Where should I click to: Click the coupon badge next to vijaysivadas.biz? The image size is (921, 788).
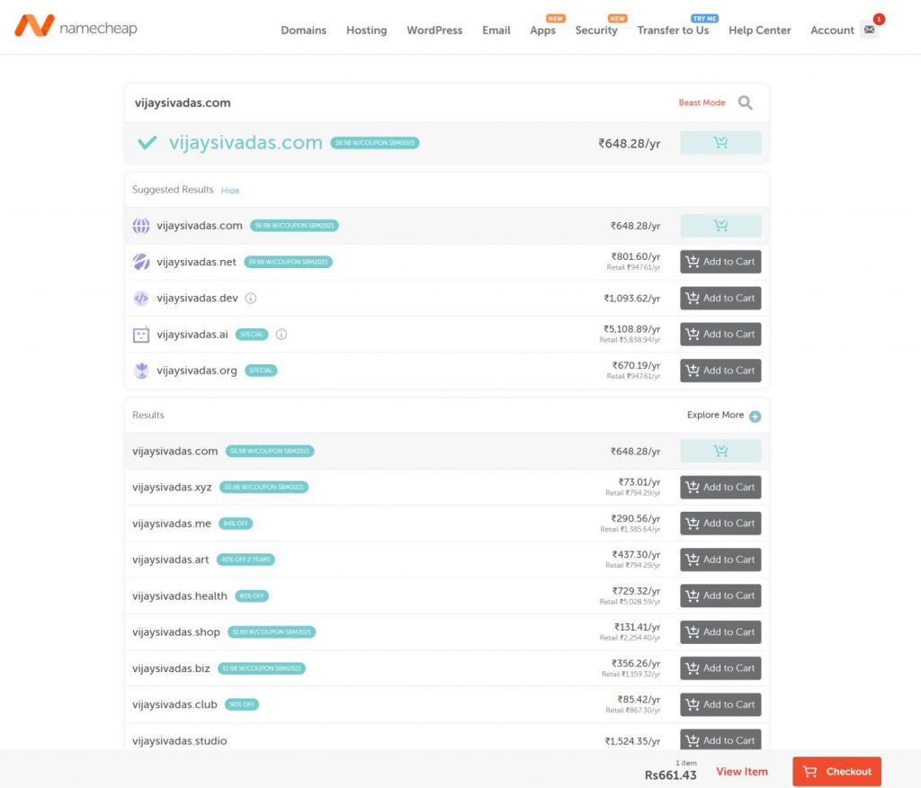(262, 668)
